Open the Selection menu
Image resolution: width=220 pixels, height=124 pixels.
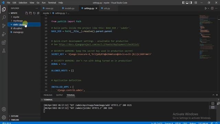(x=23, y=3)
